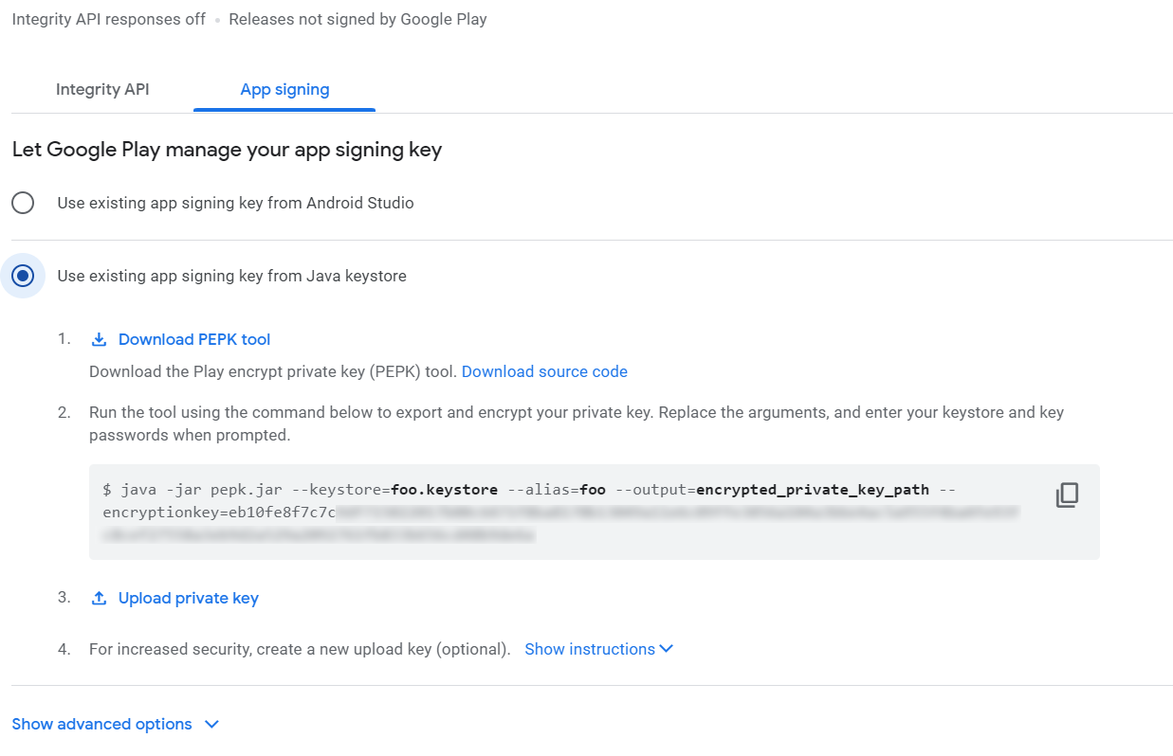Select "Use existing app signing key from Java keystore"

click(23, 275)
